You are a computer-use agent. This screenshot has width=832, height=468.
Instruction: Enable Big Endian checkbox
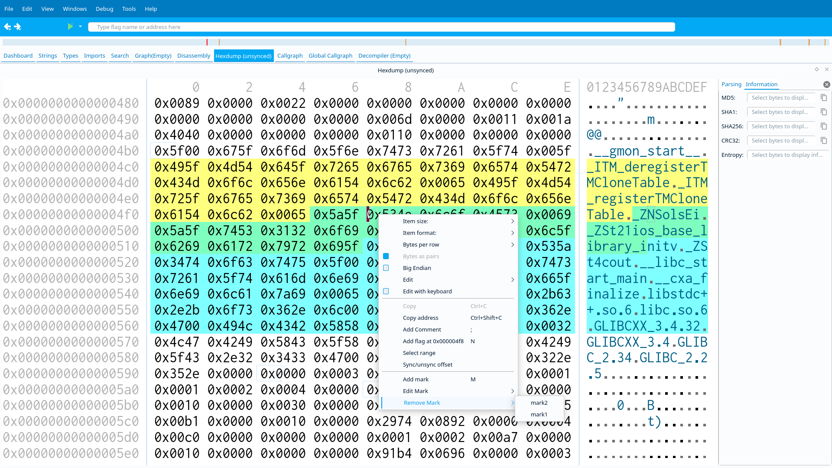click(386, 268)
